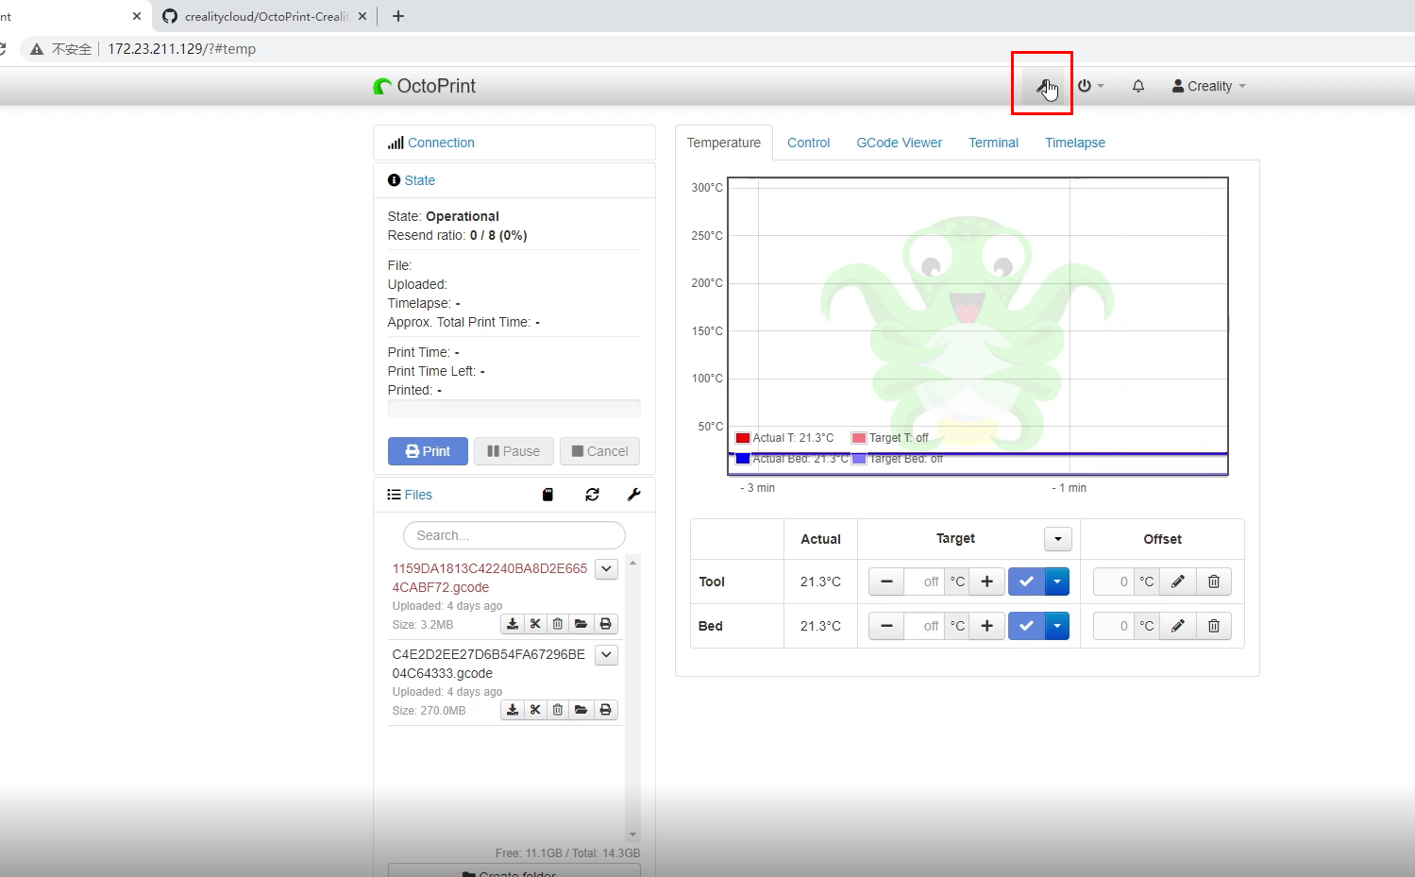Download the 270.0MB gcode file

[513, 710]
